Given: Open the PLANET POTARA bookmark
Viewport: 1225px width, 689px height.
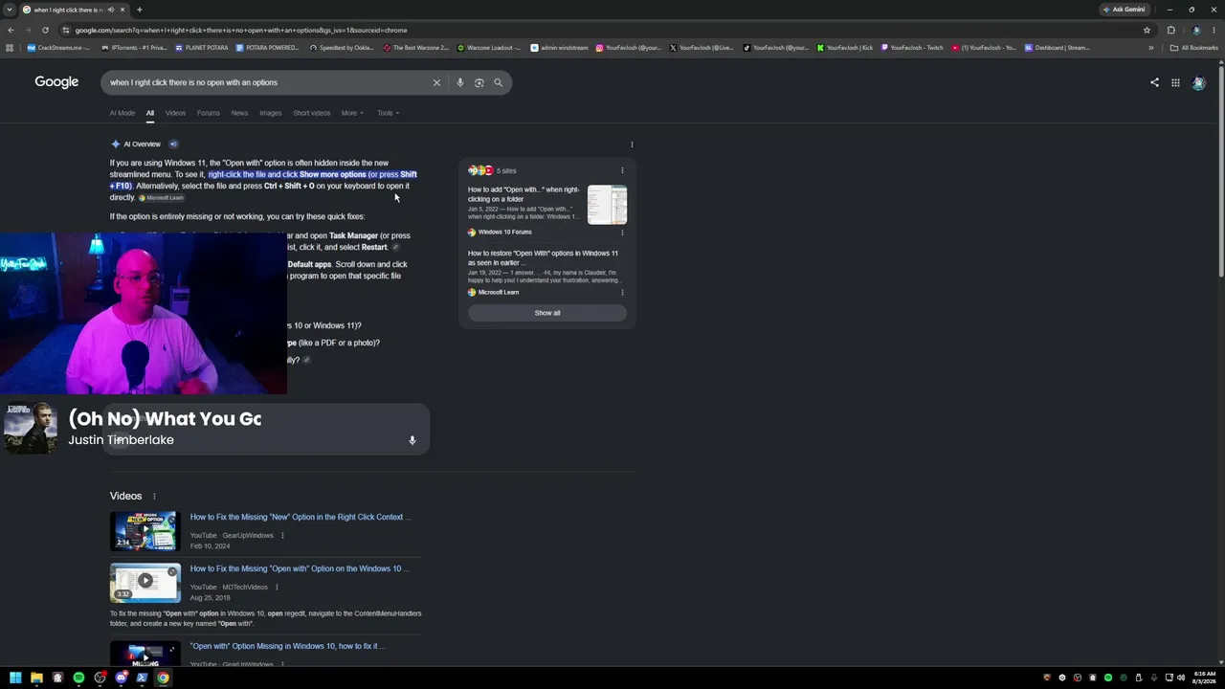Looking at the screenshot, I should (x=201, y=48).
